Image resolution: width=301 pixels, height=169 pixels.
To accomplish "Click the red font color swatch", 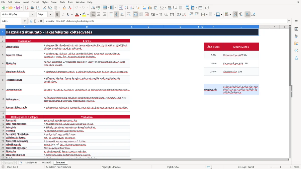I will pyautogui.click(x=77, y=15).
